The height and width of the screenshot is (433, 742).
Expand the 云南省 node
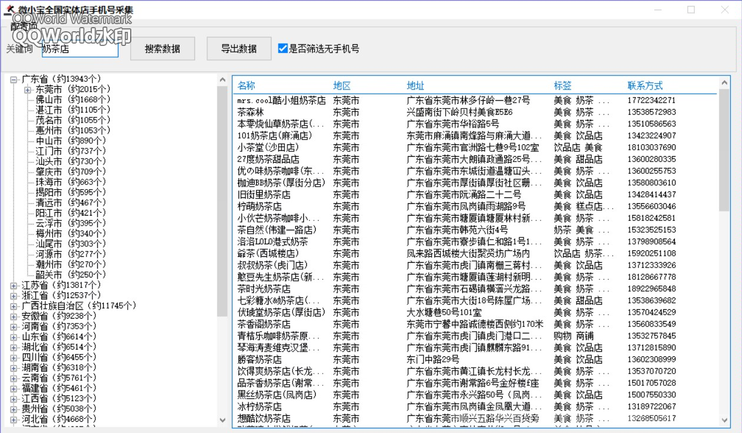coord(14,378)
